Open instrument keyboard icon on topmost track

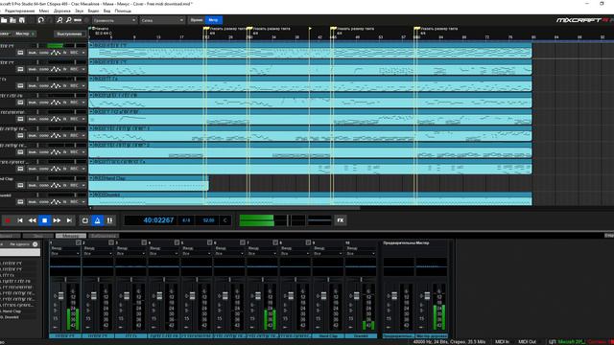coord(20,53)
